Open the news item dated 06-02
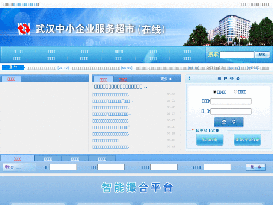Screen dimensions: 273x205 112,94
